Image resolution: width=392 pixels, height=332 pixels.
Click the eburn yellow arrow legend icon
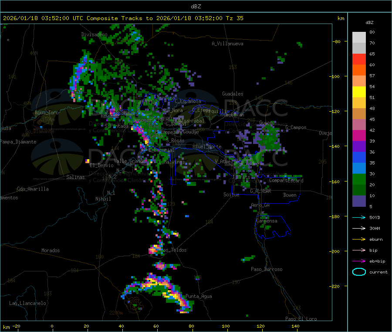point(359,240)
